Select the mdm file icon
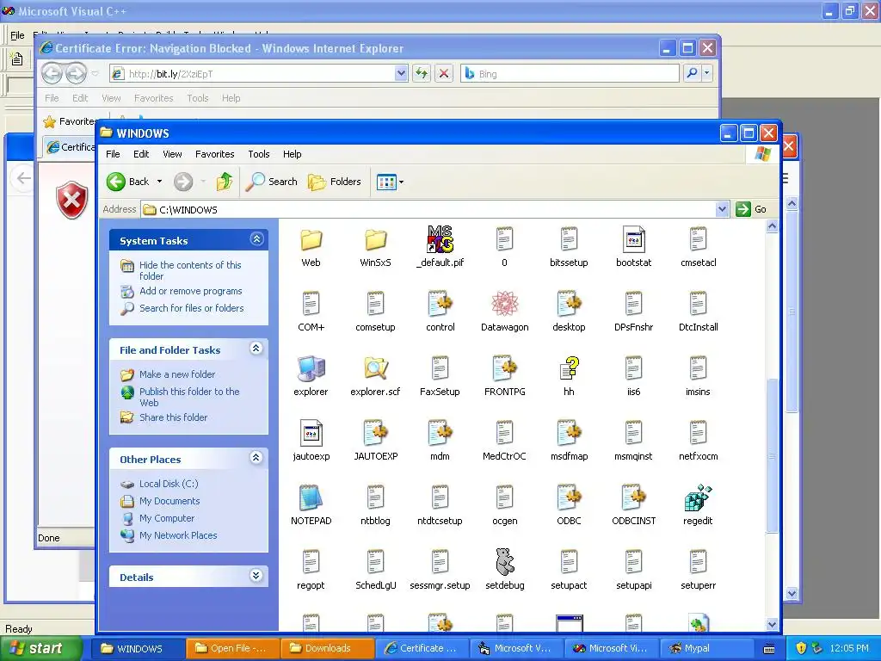The height and width of the screenshot is (661, 881). [440, 434]
